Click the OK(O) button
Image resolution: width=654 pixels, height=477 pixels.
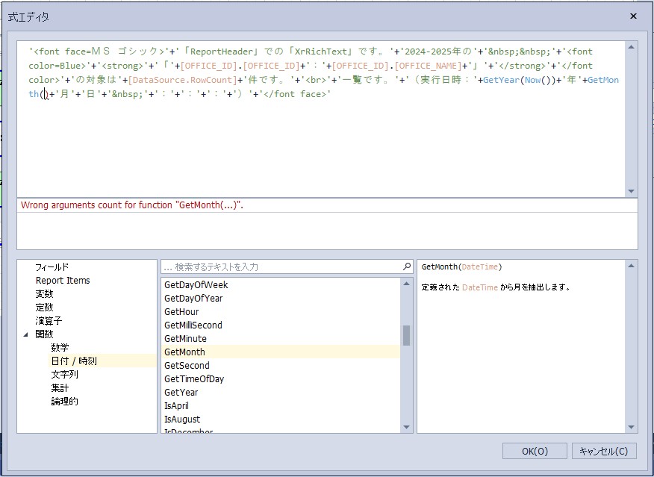point(535,451)
